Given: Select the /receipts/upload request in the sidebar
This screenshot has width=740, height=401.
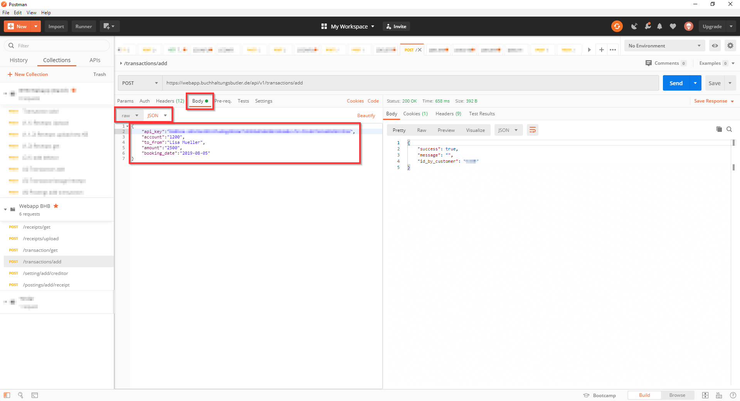Looking at the screenshot, I should [41, 238].
